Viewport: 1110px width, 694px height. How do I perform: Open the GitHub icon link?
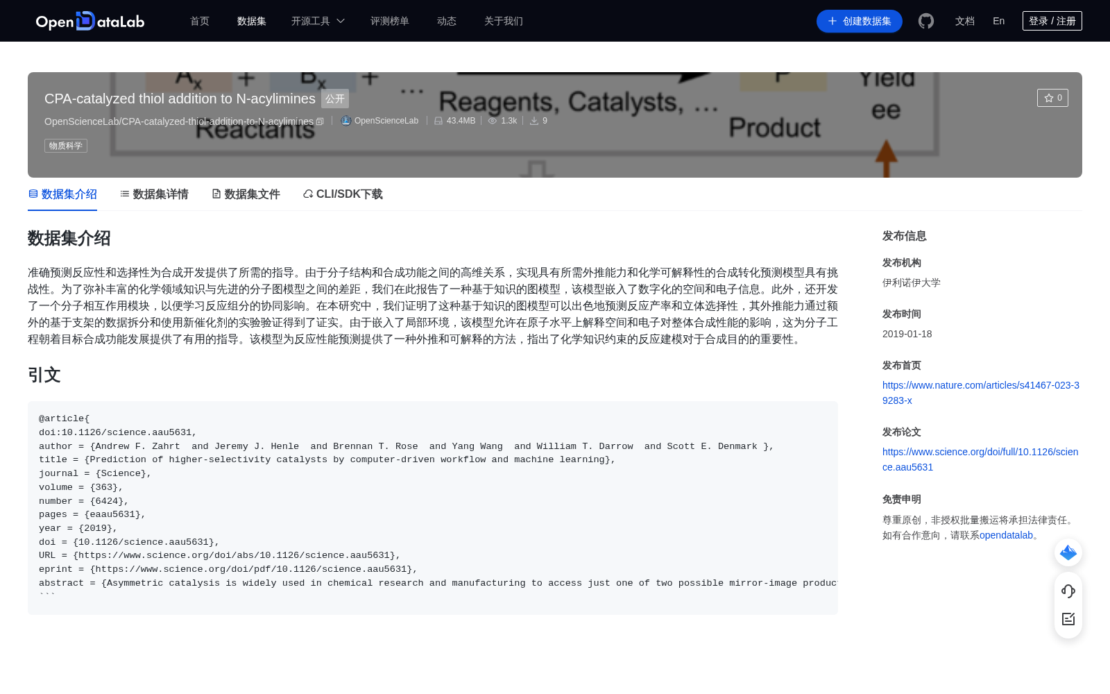[x=926, y=21]
